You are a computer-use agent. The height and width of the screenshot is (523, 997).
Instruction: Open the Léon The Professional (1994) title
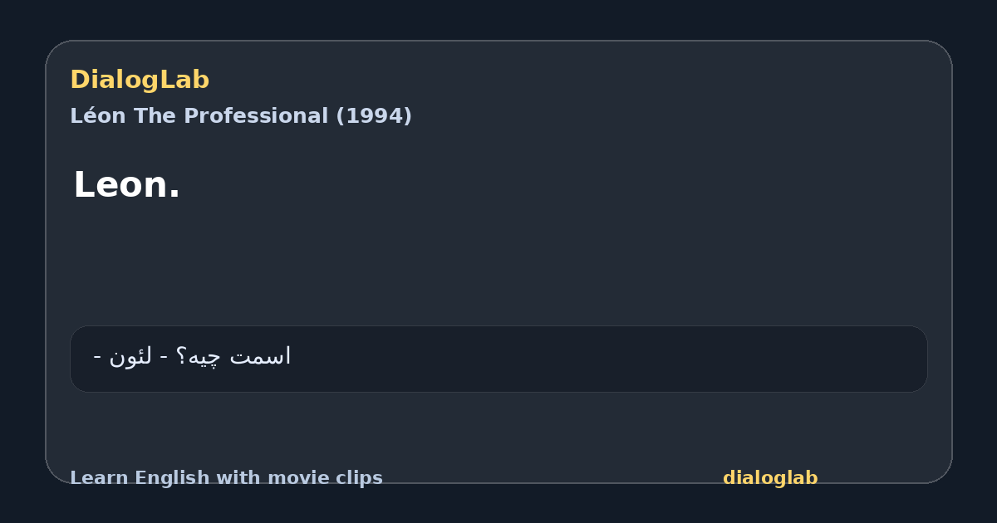click(x=241, y=116)
